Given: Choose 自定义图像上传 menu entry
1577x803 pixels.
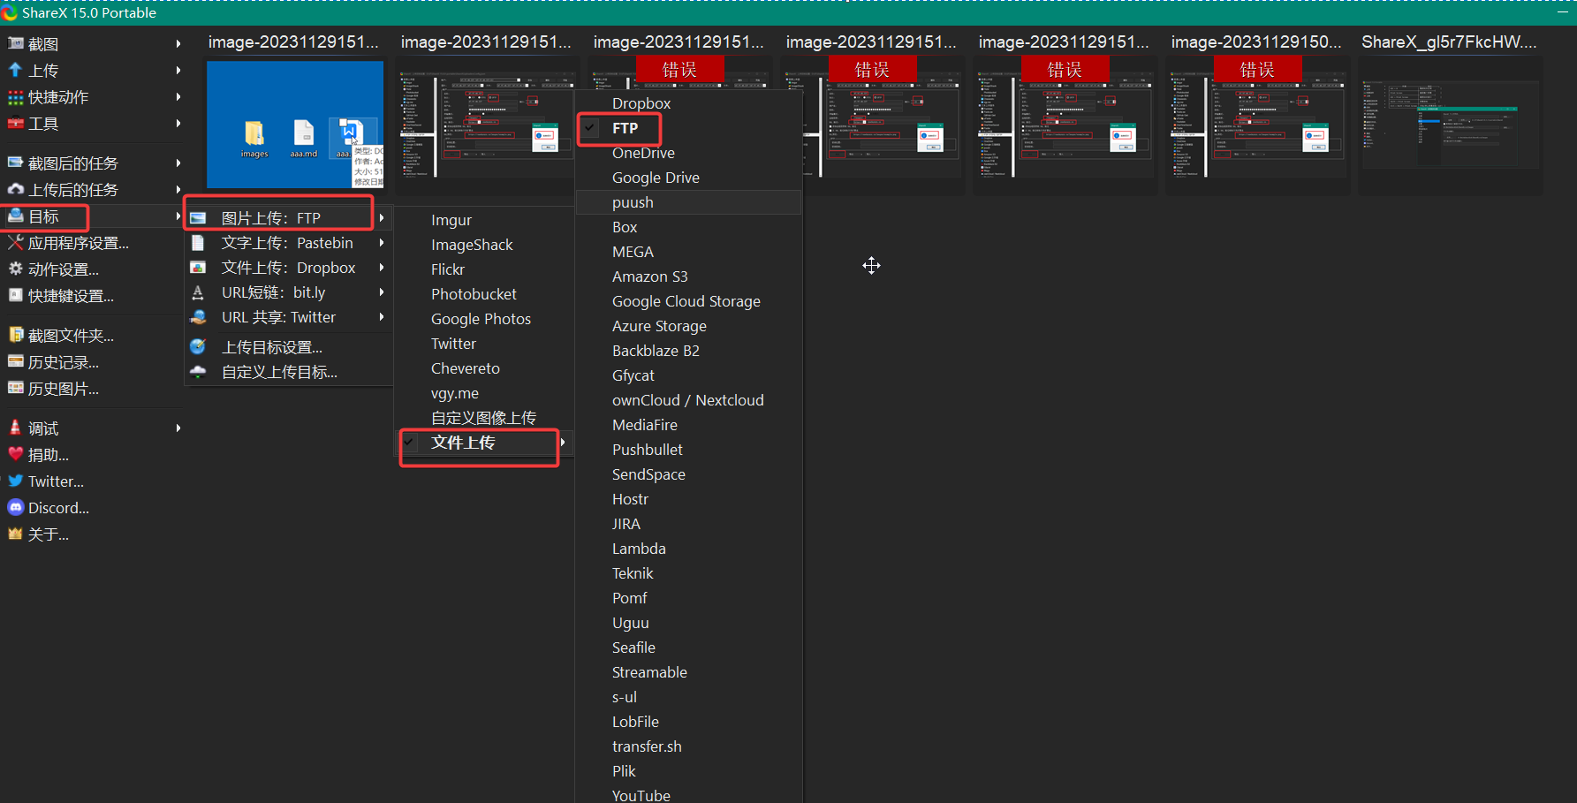Looking at the screenshot, I should pyautogui.click(x=484, y=418).
